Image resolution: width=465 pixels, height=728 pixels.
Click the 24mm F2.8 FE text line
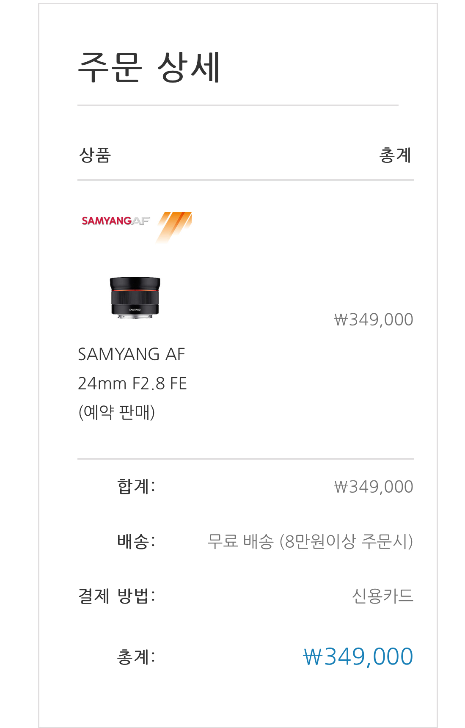pos(132,383)
